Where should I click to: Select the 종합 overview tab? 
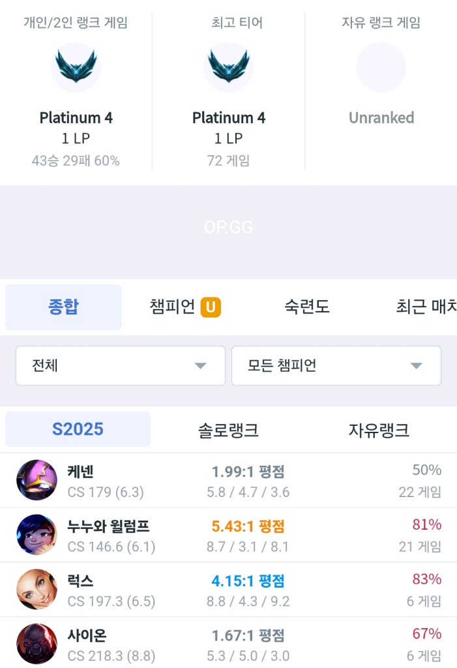[63, 307]
